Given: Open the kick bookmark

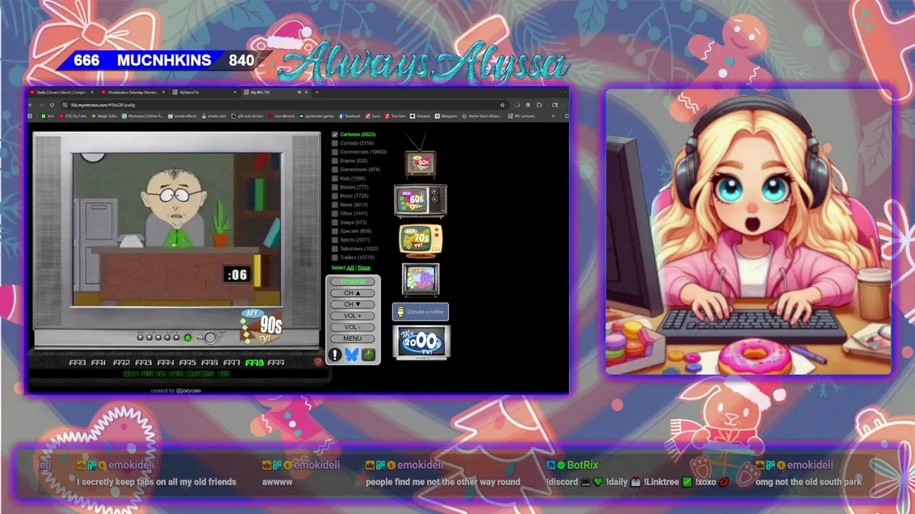Looking at the screenshot, I should [48, 116].
